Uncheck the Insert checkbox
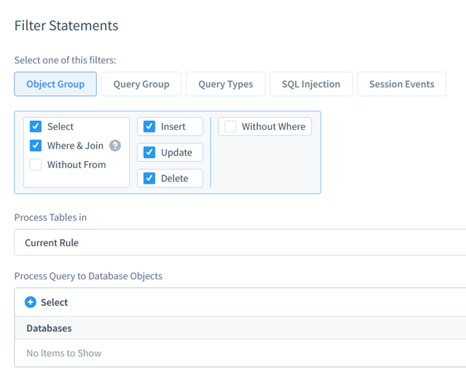Image resolution: width=466 pixels, height=371 pixels. [149, 126]
